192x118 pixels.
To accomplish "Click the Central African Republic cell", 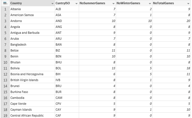I will 32,116.
